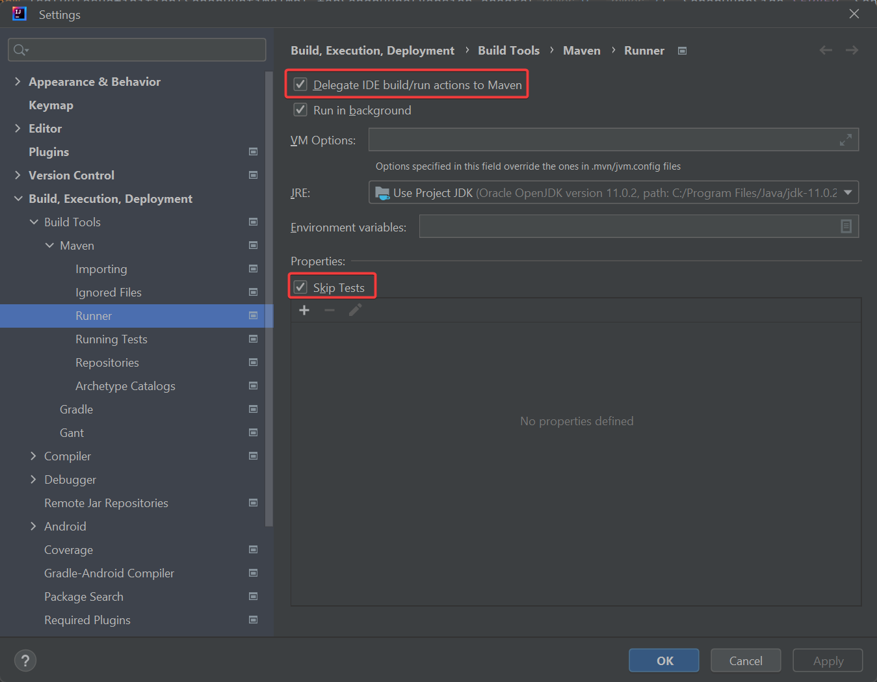Expand the Compiler node
The image size is (877, 682).
33,456
